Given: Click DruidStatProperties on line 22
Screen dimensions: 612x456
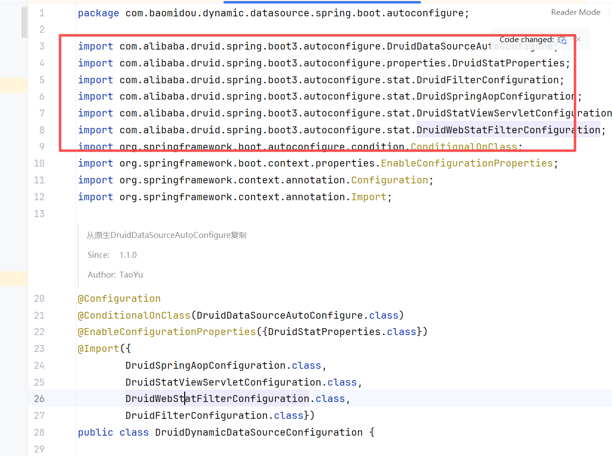Looking at the screenshot, I should pos(324,332).
